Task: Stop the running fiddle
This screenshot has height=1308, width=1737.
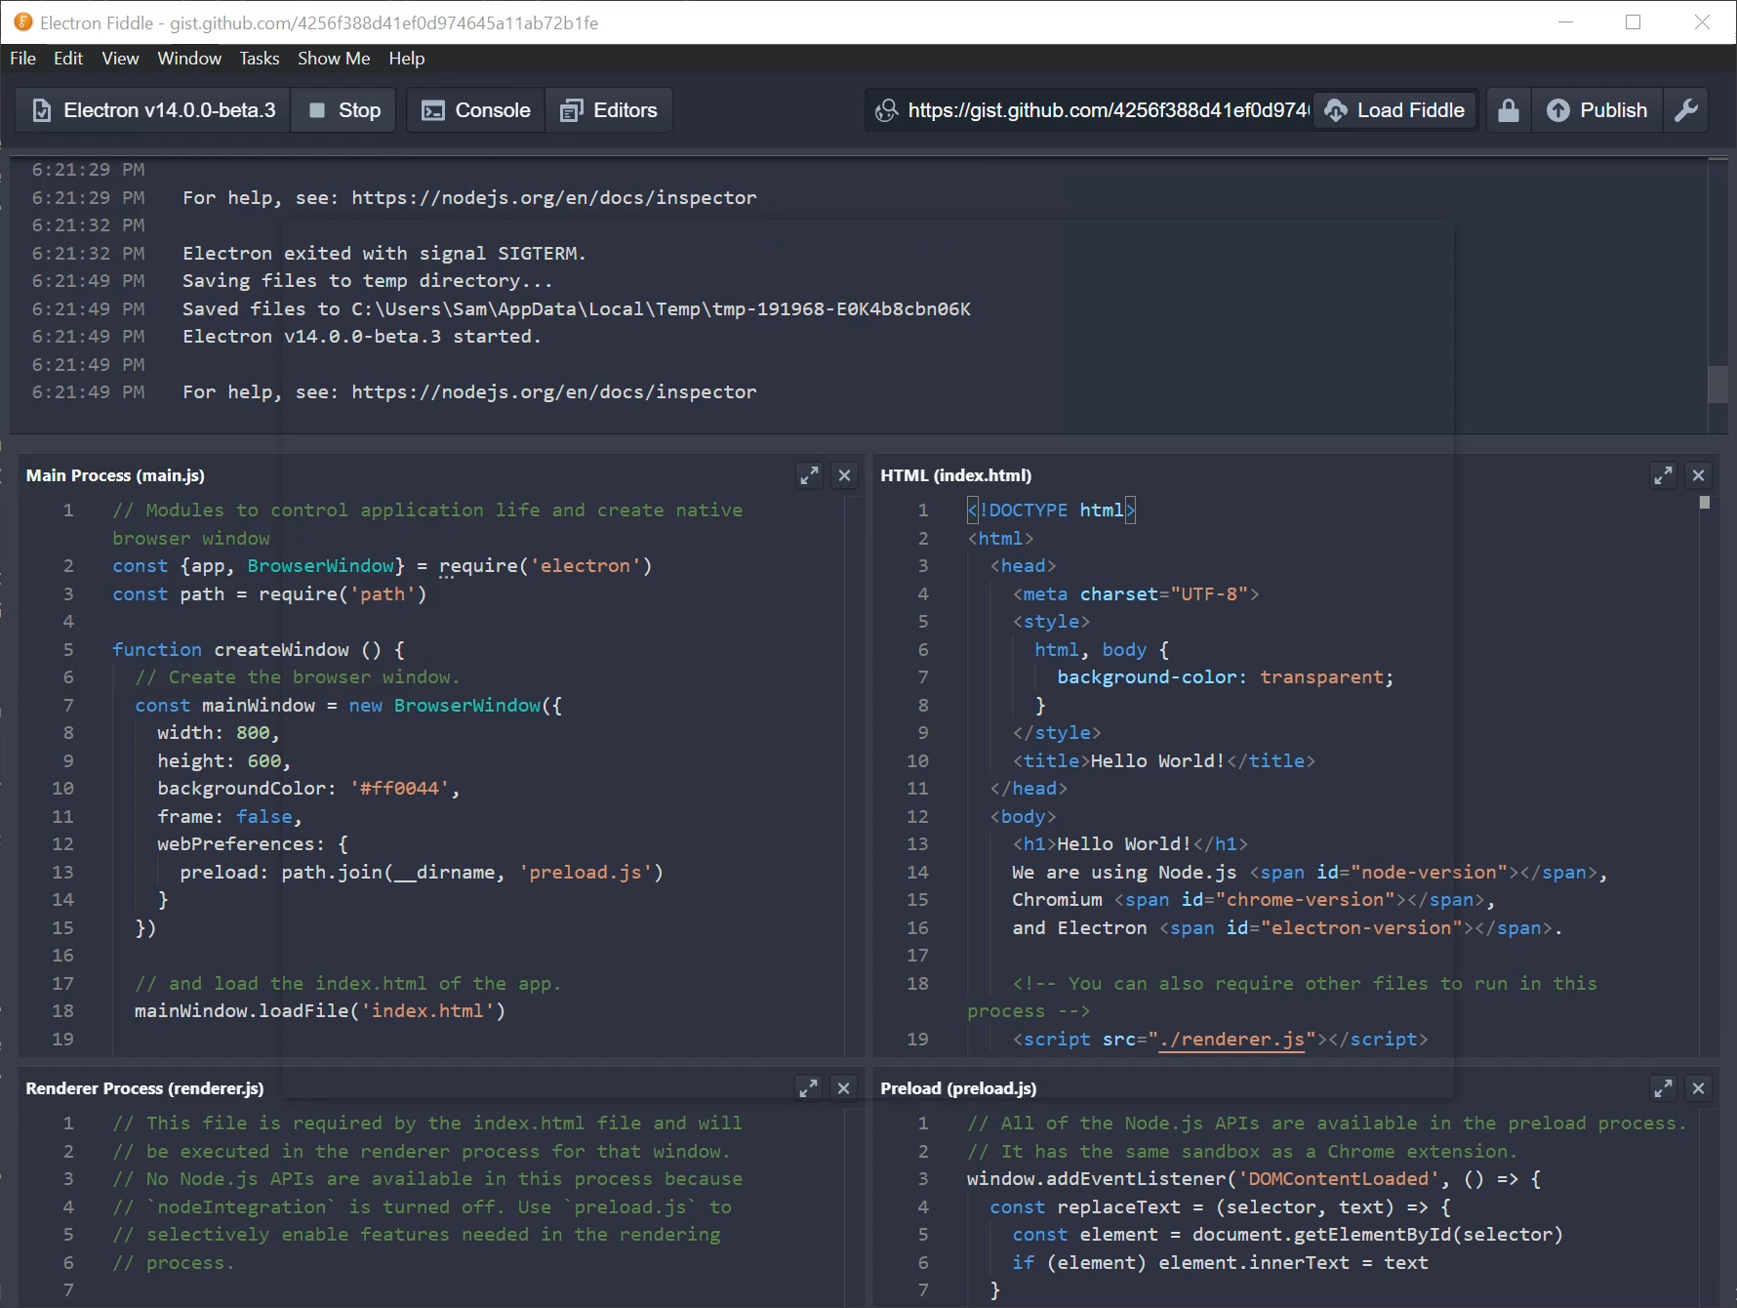Action: pyautogui.click(x=343, y=110)
